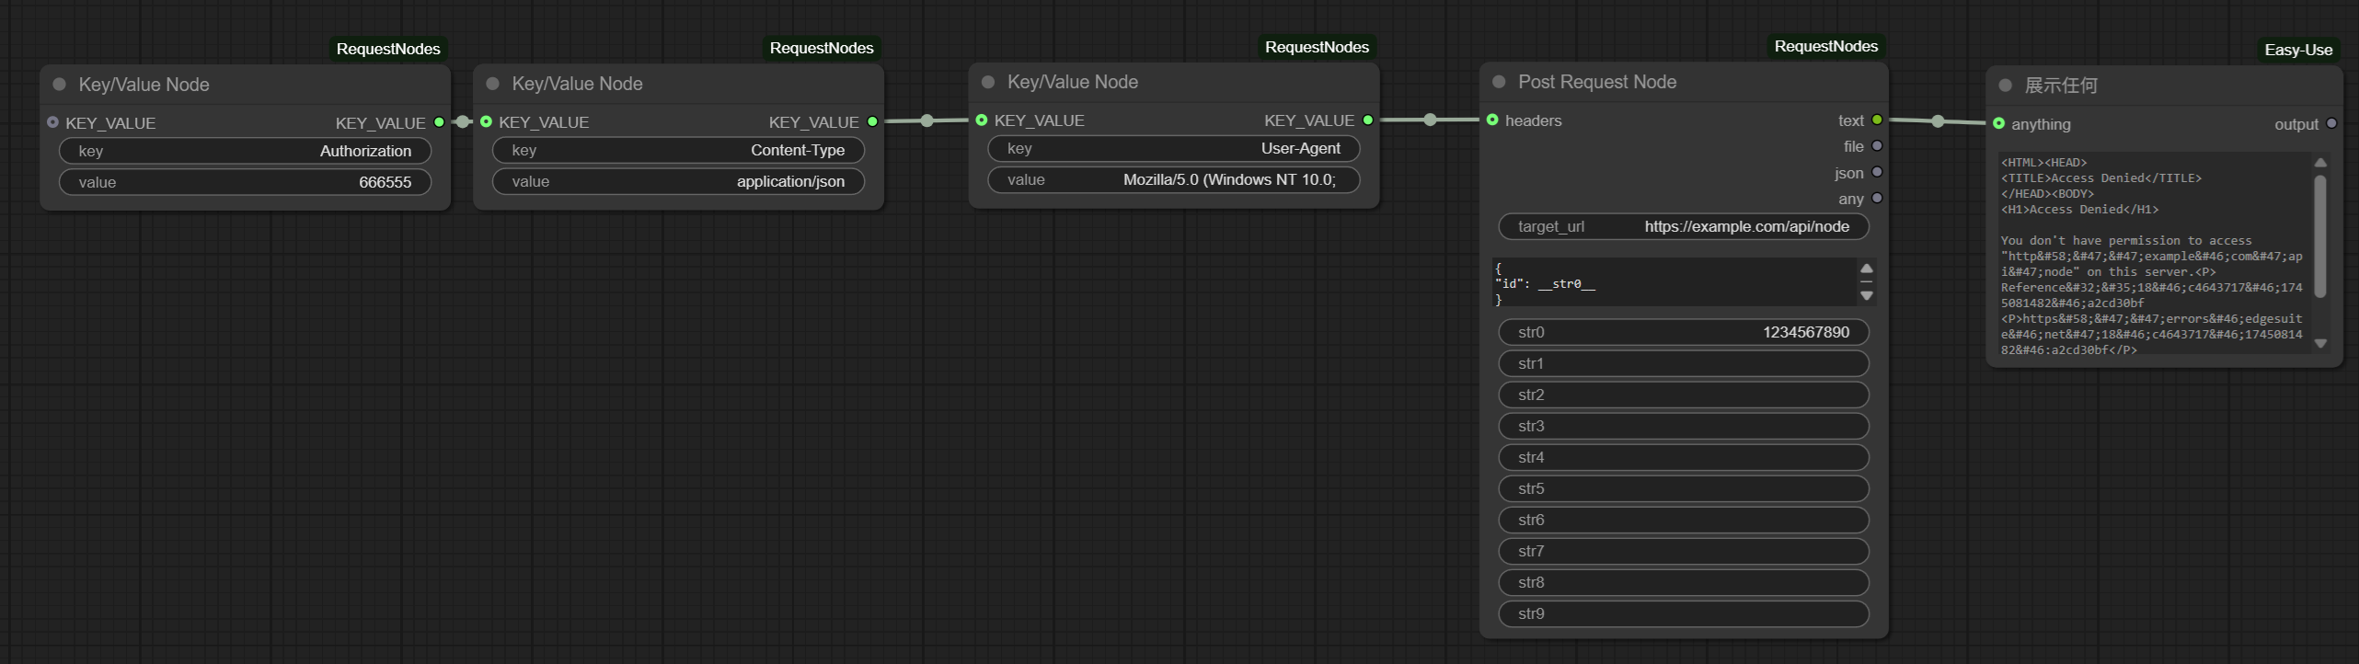Click the KEY_VALUE input socket of the Authorization node
The image size is (2359, 664).
[x=52, y=122]
